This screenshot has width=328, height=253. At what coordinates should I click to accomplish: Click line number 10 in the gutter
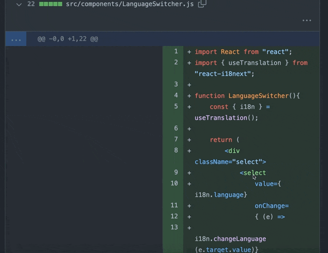pos(174,183)
